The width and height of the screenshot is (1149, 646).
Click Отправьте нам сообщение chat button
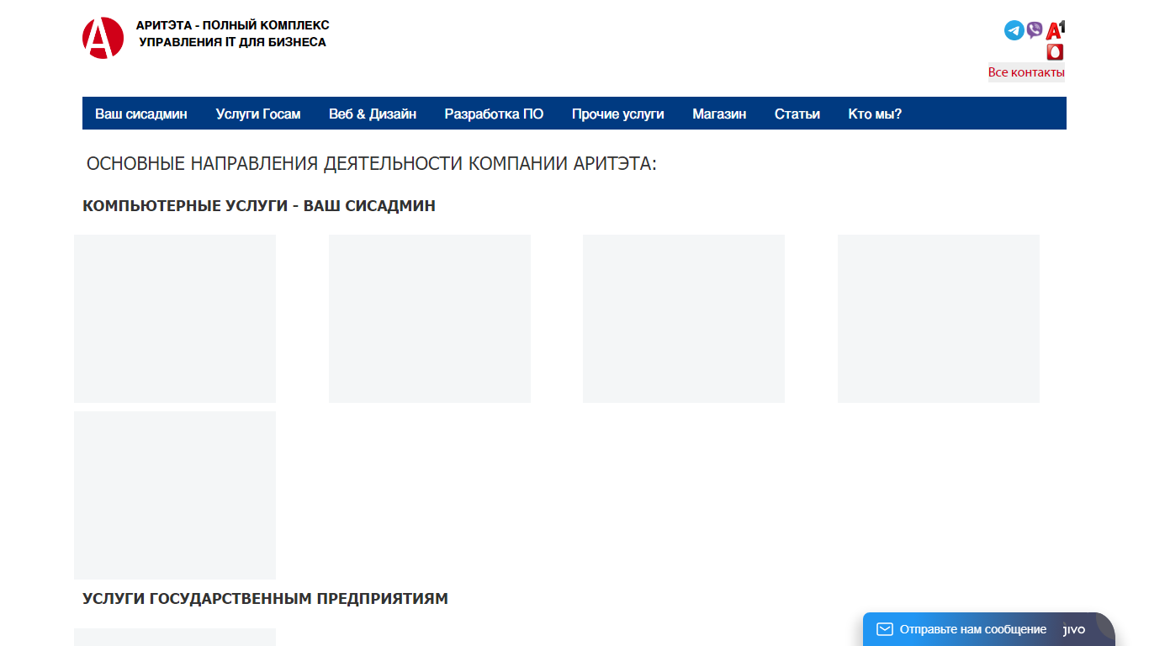tap(989, 629)
